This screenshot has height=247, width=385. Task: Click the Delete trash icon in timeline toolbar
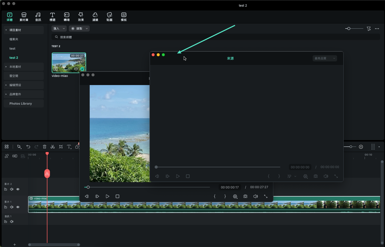click(45, 147)
